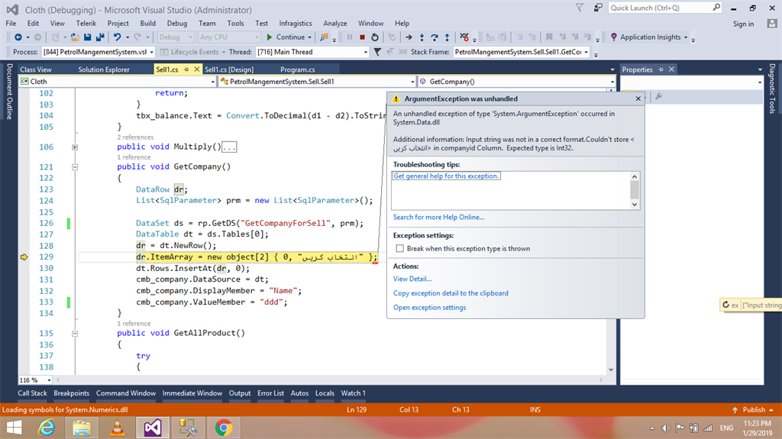Open the Stack Frame dropdown
Viewport: 782px width, 439px height.
click(586, 52)
